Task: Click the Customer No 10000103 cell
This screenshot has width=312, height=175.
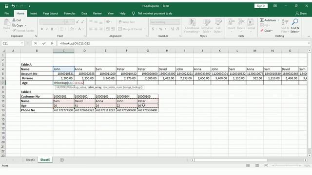Action: coord(105,96)
